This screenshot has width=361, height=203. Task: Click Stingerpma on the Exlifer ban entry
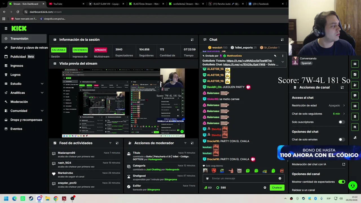tap(153, 190)
